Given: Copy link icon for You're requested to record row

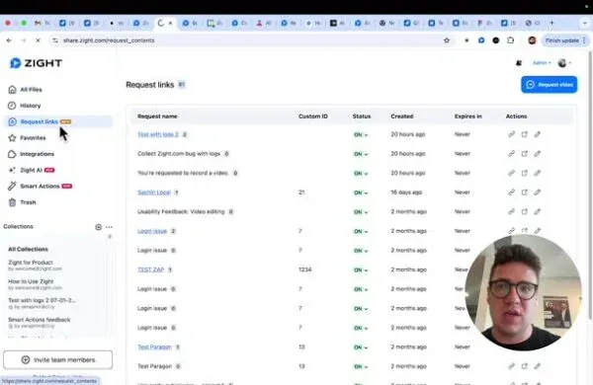Looking at the screenshot, I should [511, 173].
